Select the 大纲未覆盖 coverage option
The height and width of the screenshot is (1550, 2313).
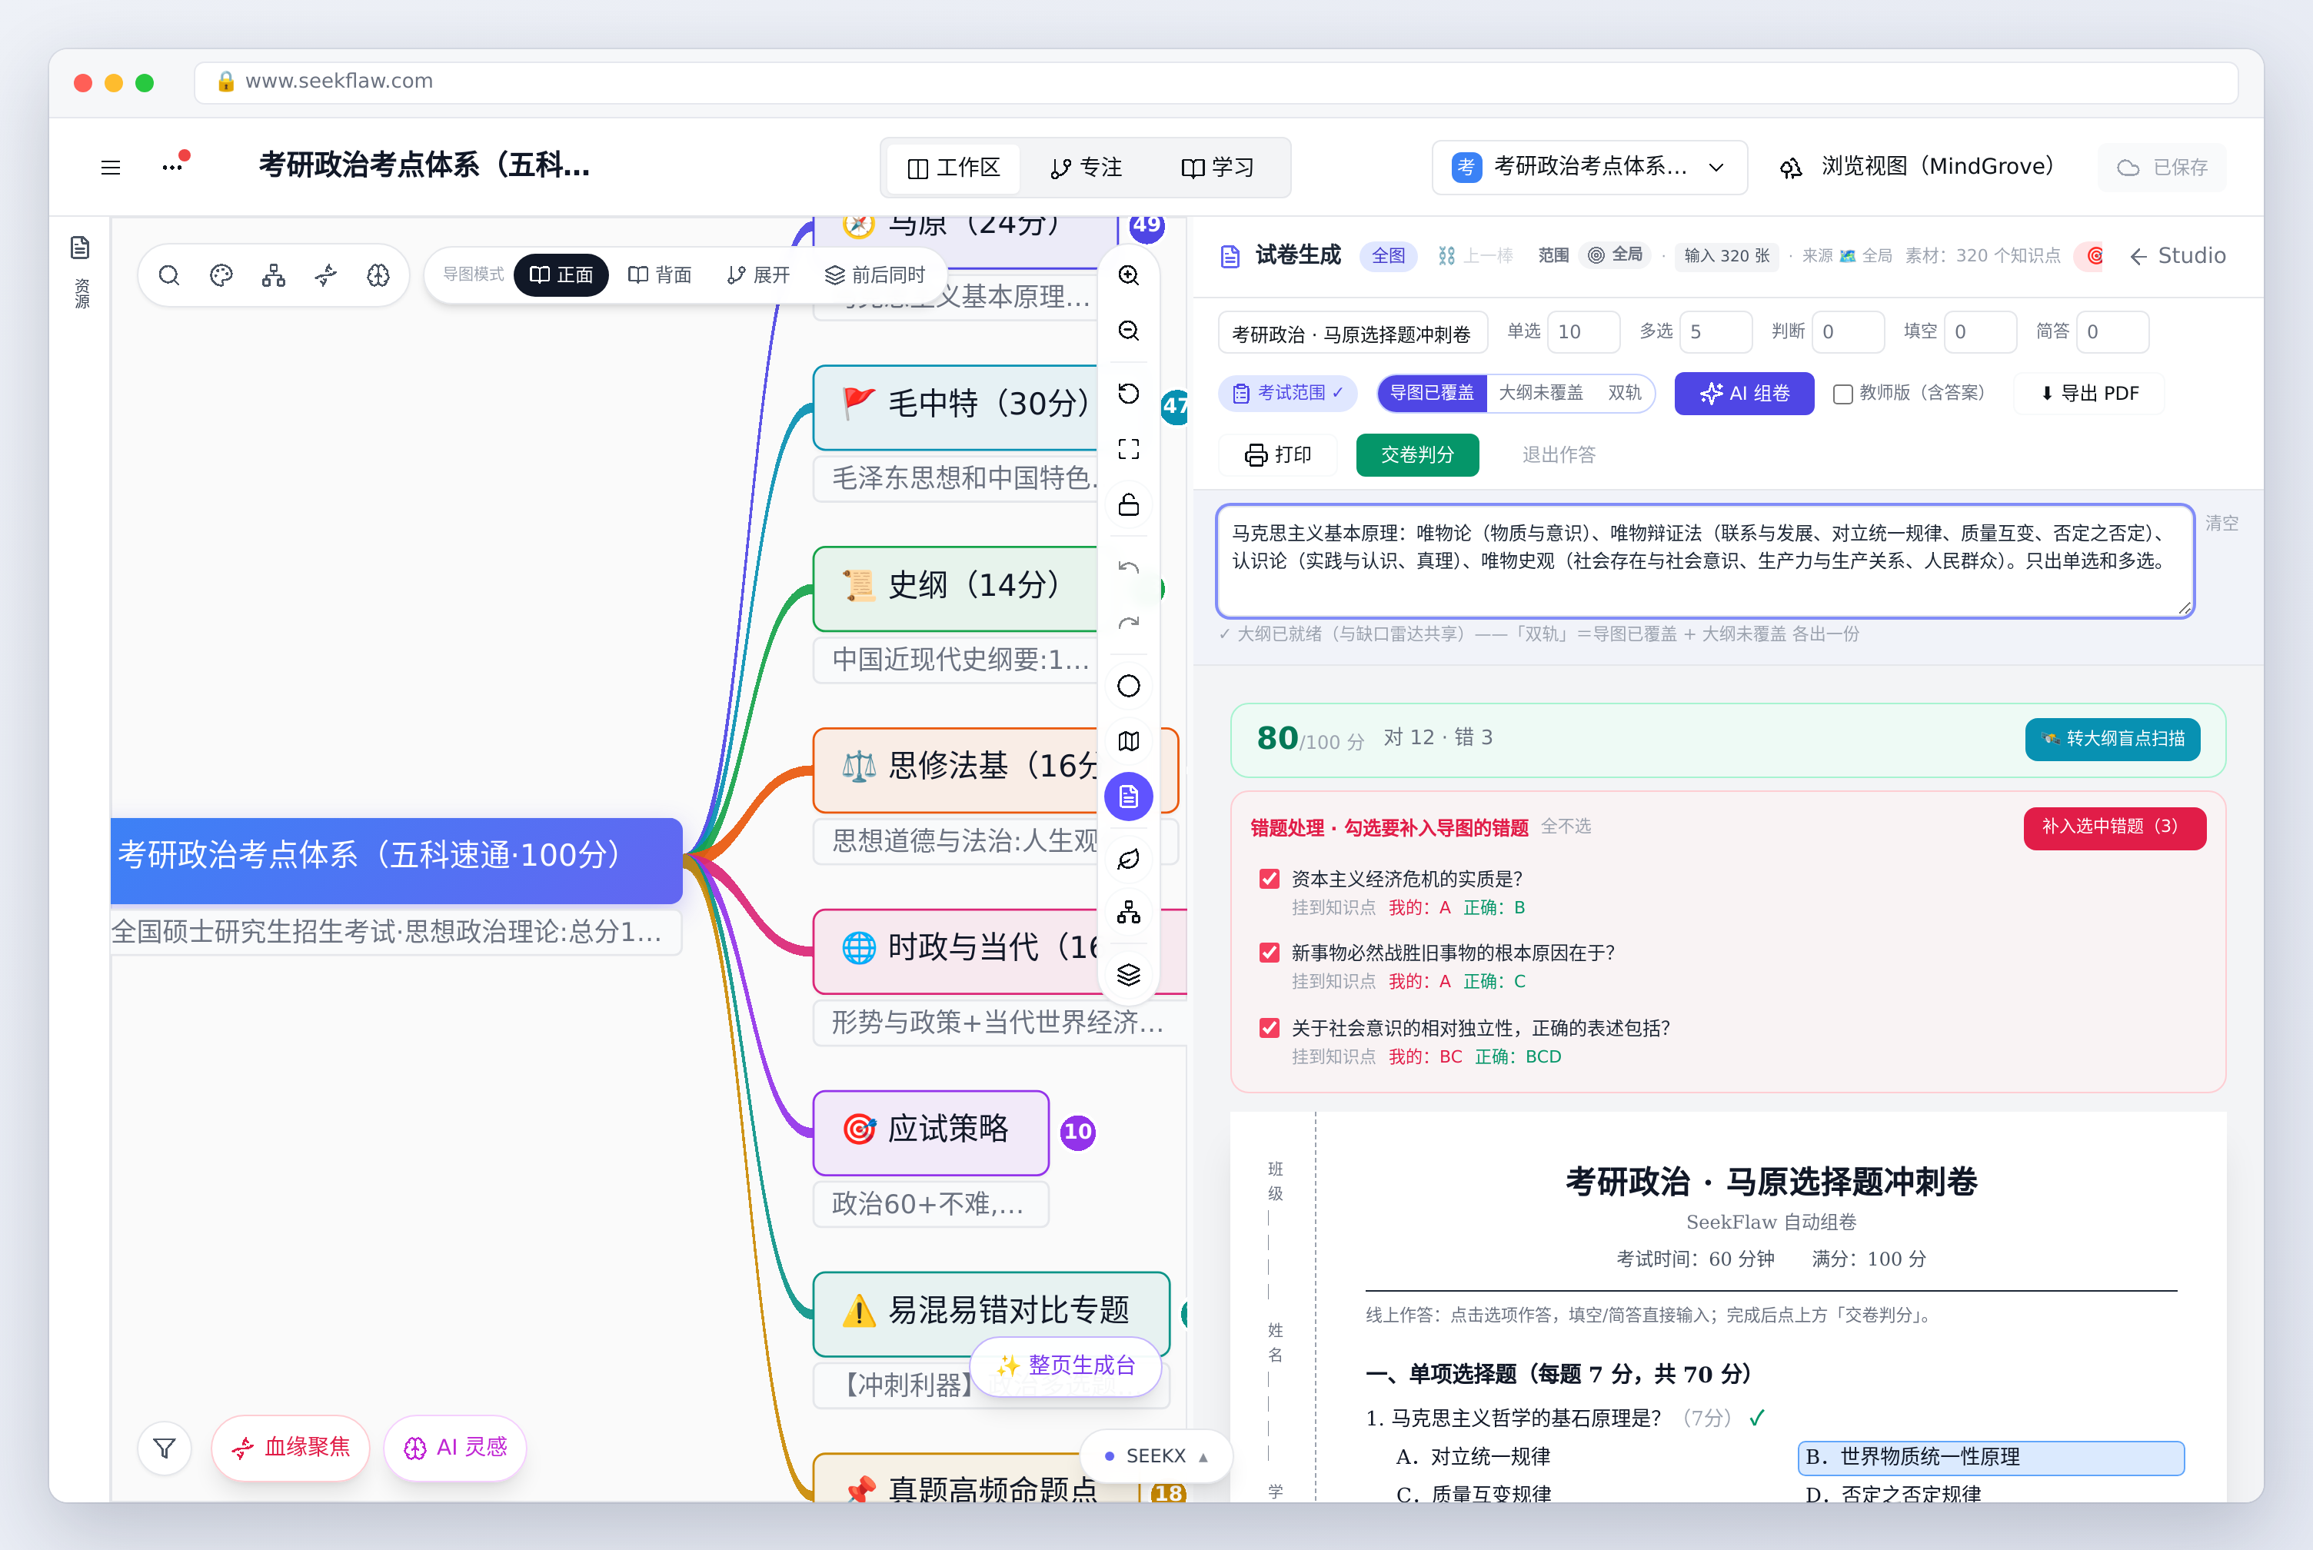[1540, 394]
